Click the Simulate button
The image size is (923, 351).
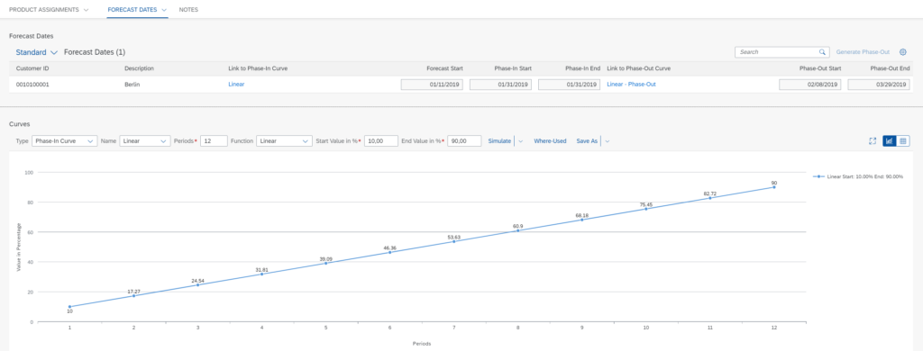pyautogui.click(x=499, y=141)
